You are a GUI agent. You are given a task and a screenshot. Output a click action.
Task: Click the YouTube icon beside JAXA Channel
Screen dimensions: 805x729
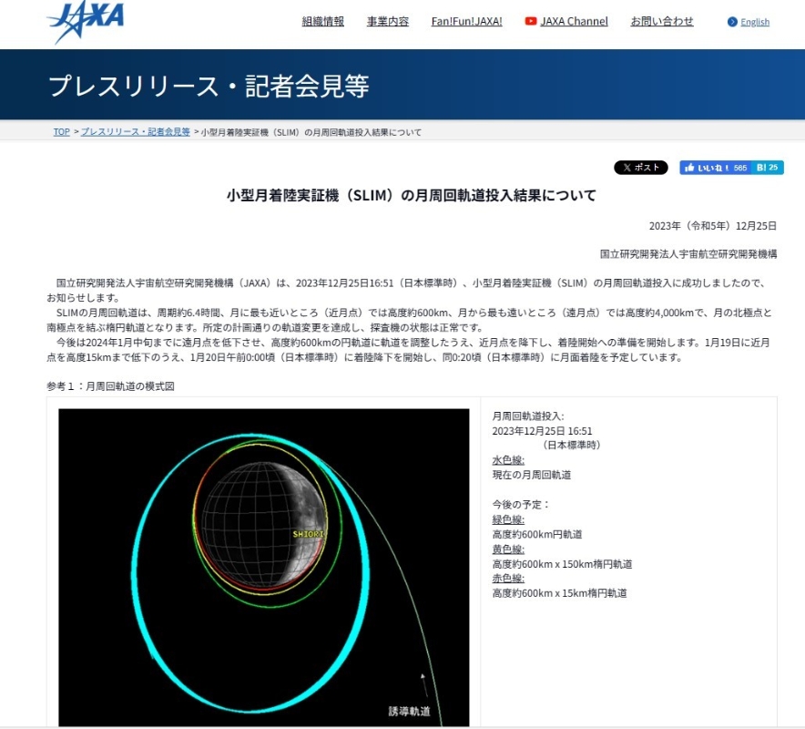[530, 21]
